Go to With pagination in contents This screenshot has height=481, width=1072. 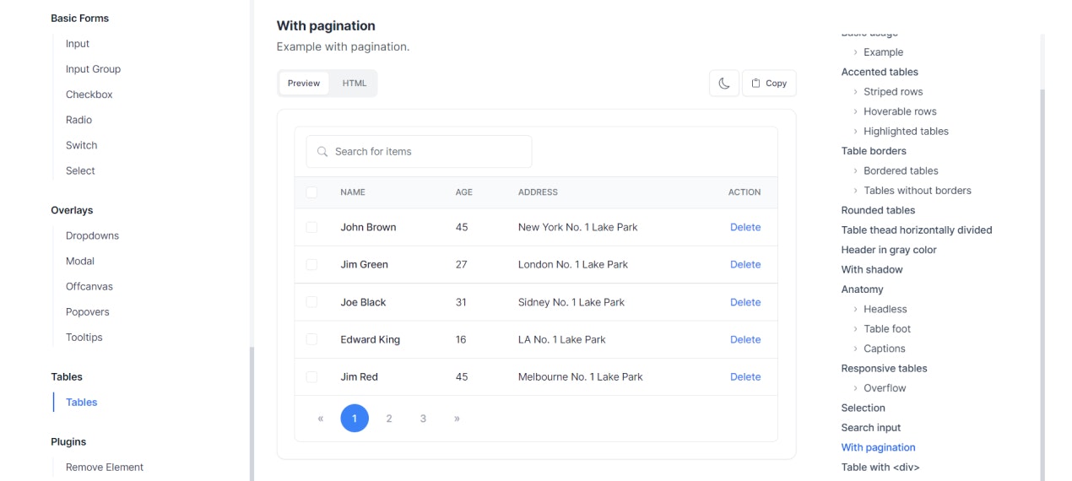[878, 447]
